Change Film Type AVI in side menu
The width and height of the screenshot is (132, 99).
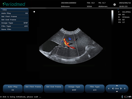click(x=14, y=26)
